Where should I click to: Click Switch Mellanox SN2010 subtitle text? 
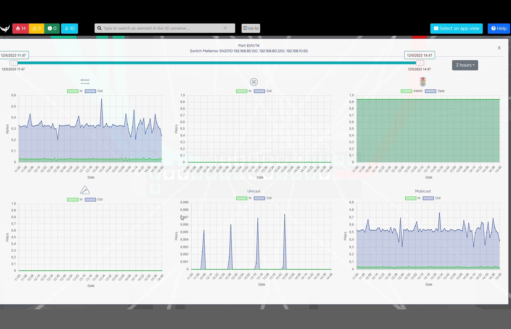[249, 51]
